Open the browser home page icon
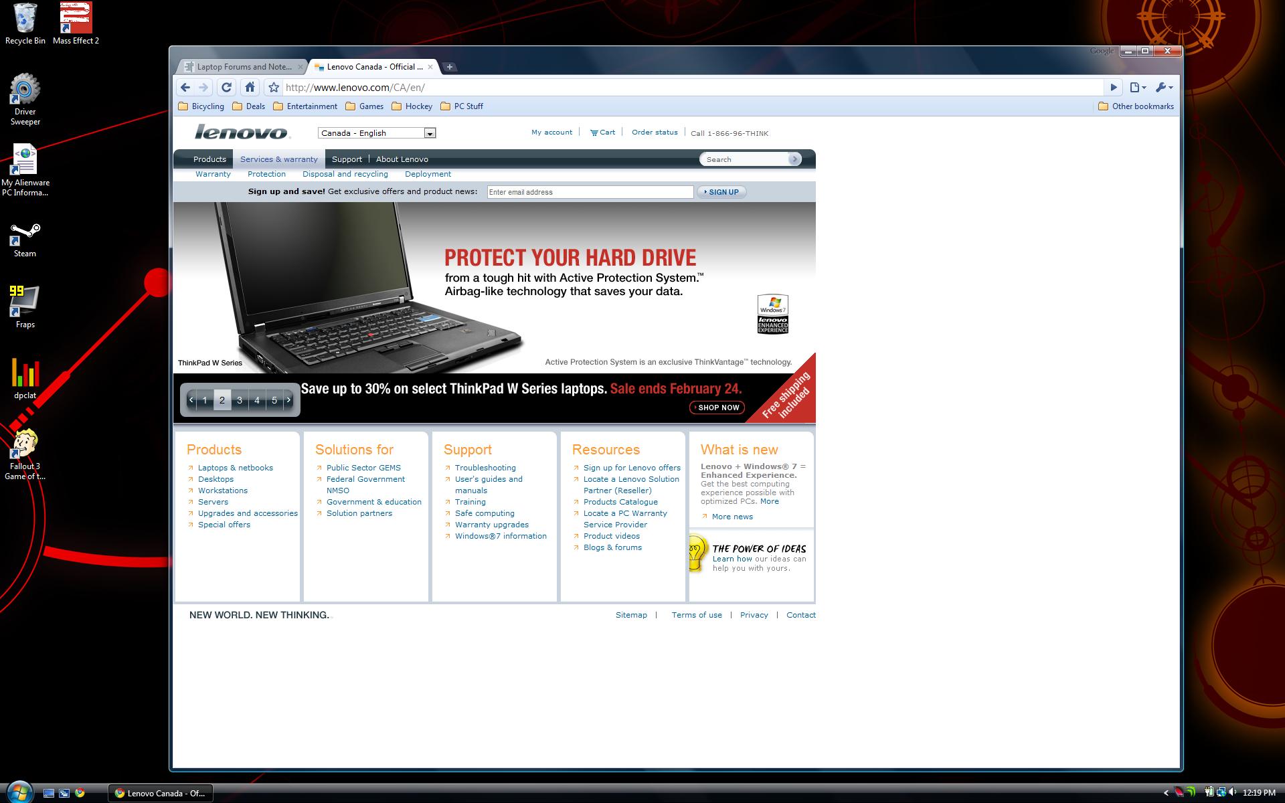The image size is (1285, 803). tap(250, 87)
